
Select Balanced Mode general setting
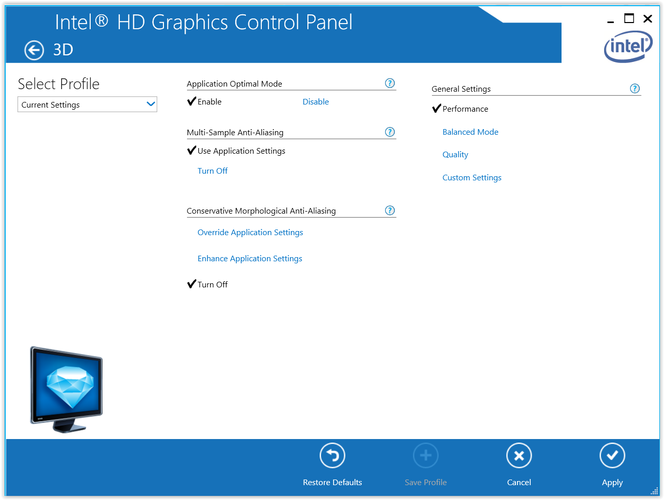click(470, 132)
